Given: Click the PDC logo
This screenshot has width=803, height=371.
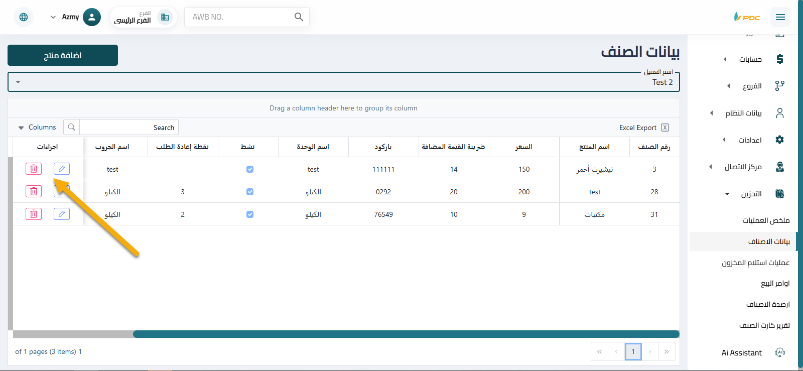Looking at the screenshot, I should (x=747, y=17).
